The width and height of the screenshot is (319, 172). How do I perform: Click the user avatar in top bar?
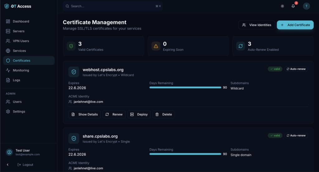307,6
